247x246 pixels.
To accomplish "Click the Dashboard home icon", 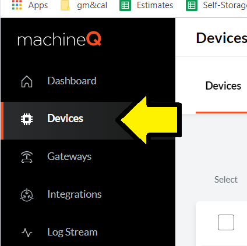I will pos(27,81).
